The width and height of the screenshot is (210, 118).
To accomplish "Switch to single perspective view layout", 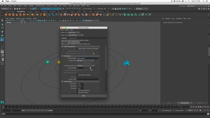I will [x=2, y=52].
